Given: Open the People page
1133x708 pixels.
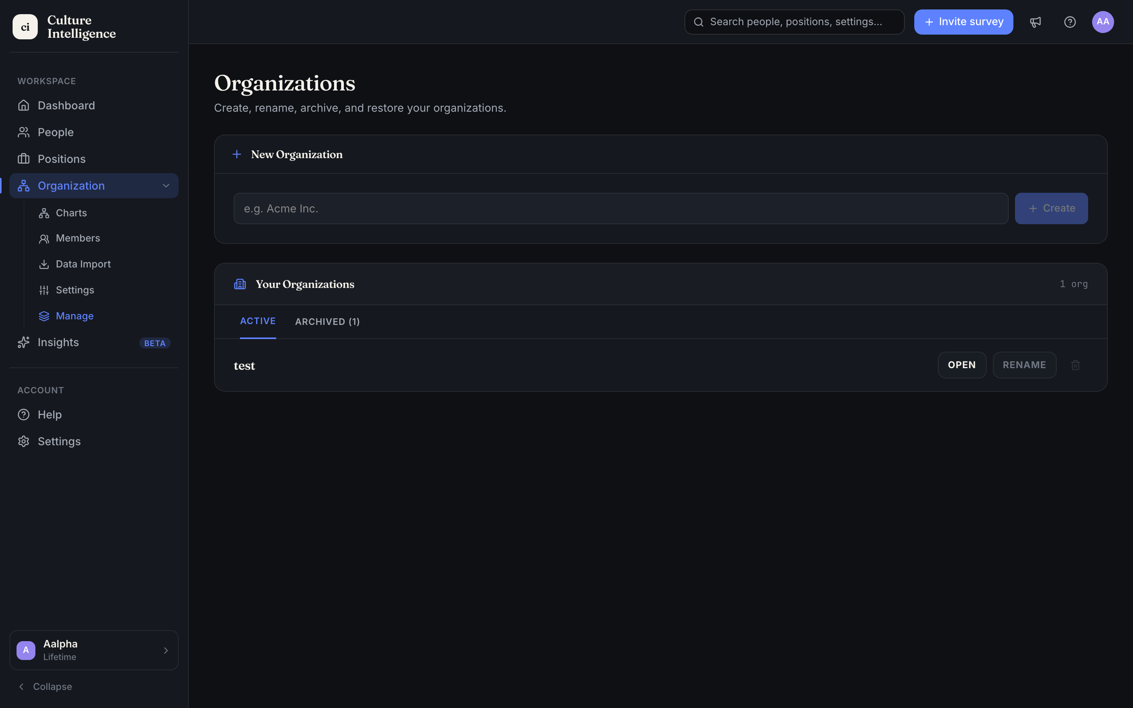Looking at the screenshot, I should coord(94,132).
